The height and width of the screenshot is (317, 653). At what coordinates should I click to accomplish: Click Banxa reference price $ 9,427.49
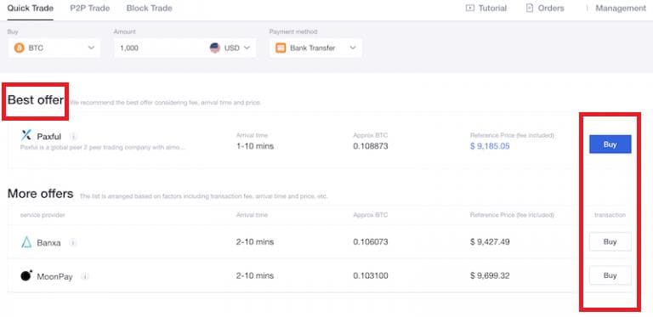coord(490,242)
